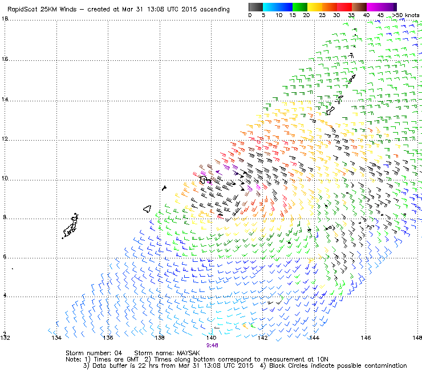Click the gray 0-5 knots legend swatch
This screenshot has height=370, width=422.
pos(255,7)
